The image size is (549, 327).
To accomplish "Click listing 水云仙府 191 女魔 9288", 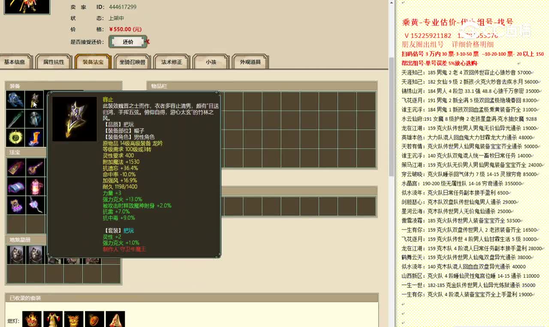I will point(469,119).
